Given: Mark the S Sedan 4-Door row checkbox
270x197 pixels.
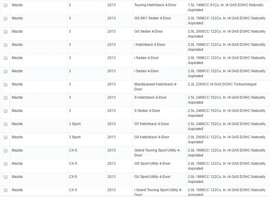Looking at the screenshot, I should point(6,111).
